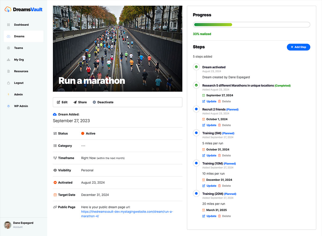Viewport: 322px width, 236px height.
Task: Click the calendar icon beside October 31, 2024
Action: (x=204, y=149)
